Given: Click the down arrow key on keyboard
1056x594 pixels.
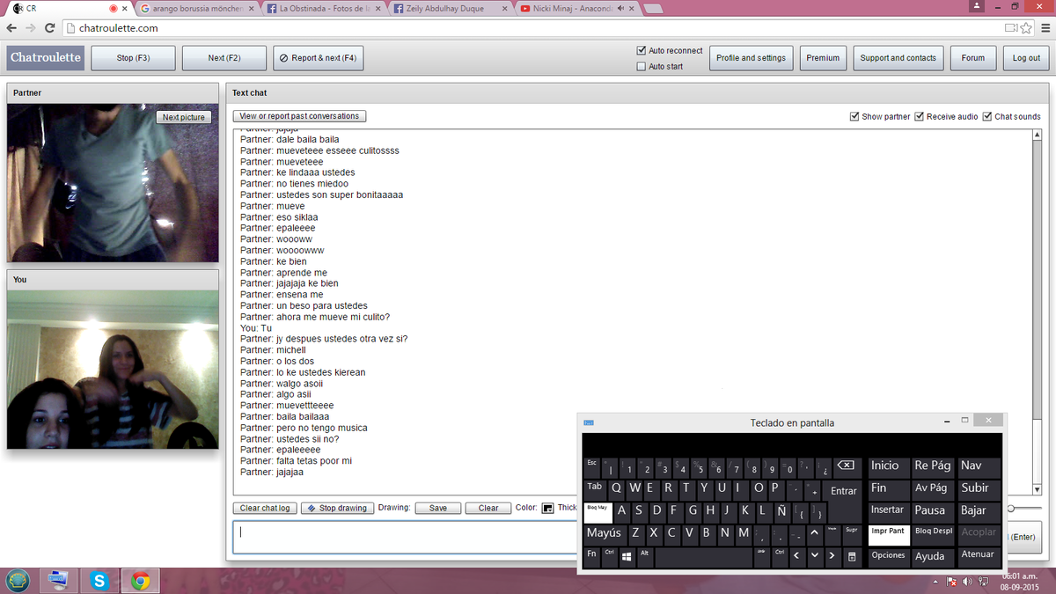Looking at the screenshot, I should coord(814,556).
